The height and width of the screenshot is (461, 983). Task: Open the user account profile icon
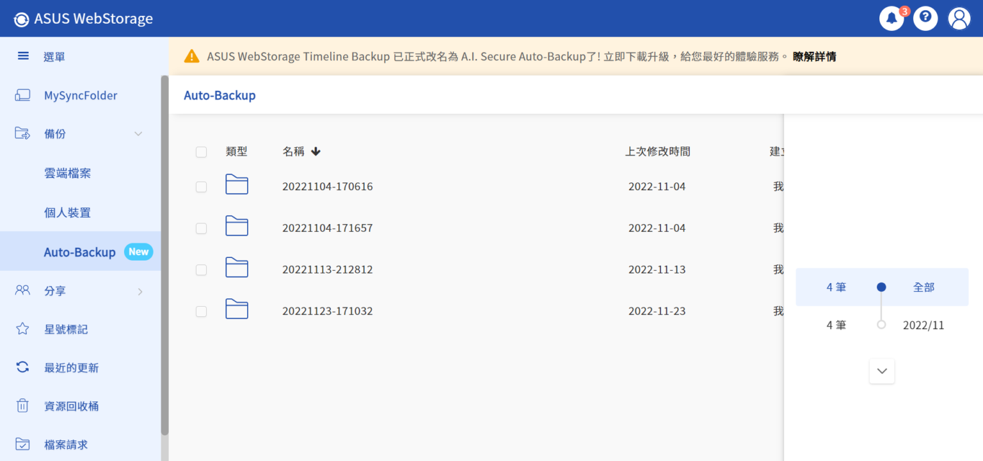pyautogui.click(x=959, y=19)
